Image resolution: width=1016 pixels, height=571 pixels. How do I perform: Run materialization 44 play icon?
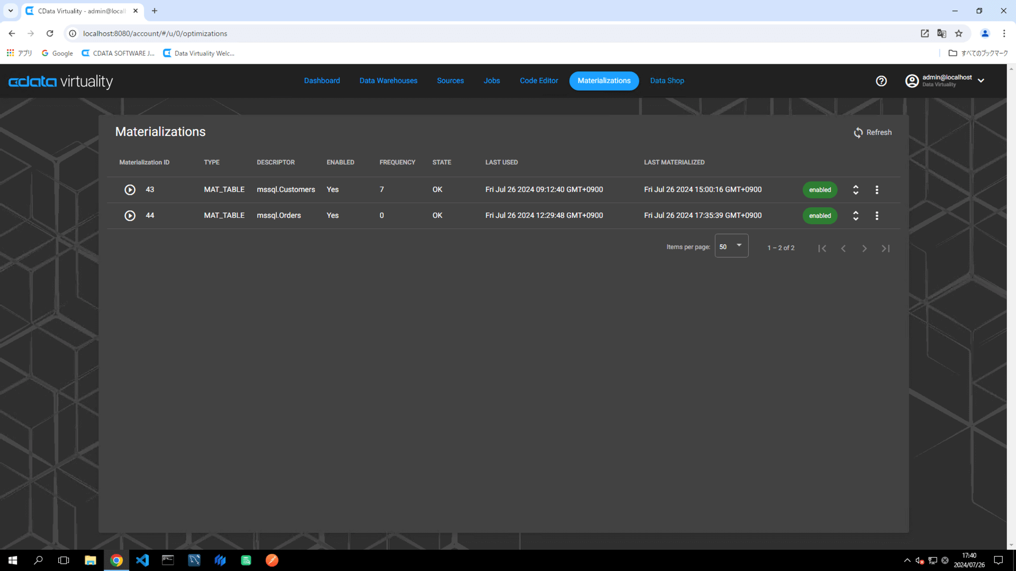[x=130, y=216]
